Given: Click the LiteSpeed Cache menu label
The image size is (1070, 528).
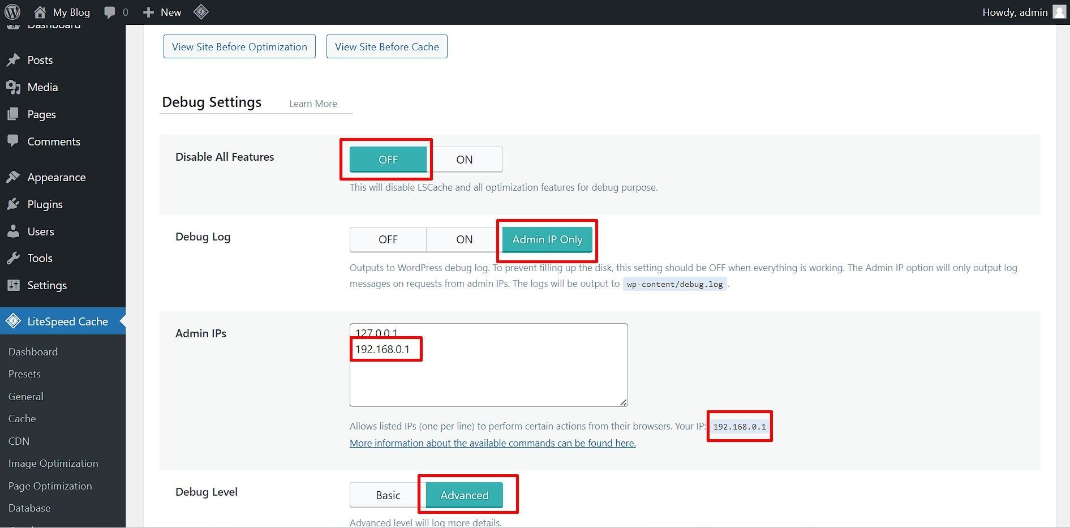Looking at the screenshot, I should [67, 321].
